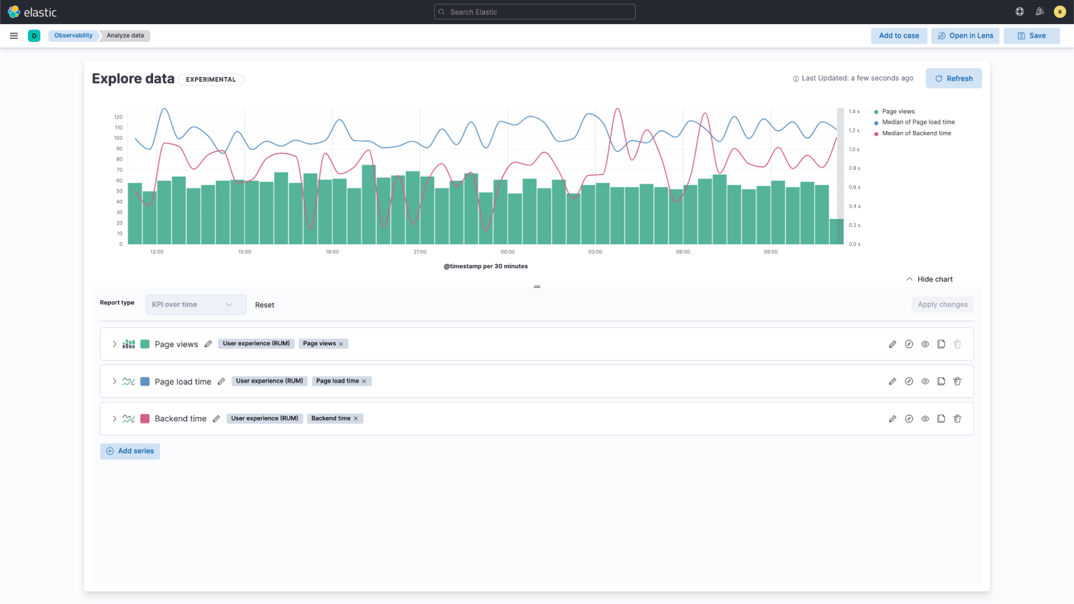Hide the Backend time series with eye icon
This screenshot has width=1074, height=604.
click(x=925, y=419)
